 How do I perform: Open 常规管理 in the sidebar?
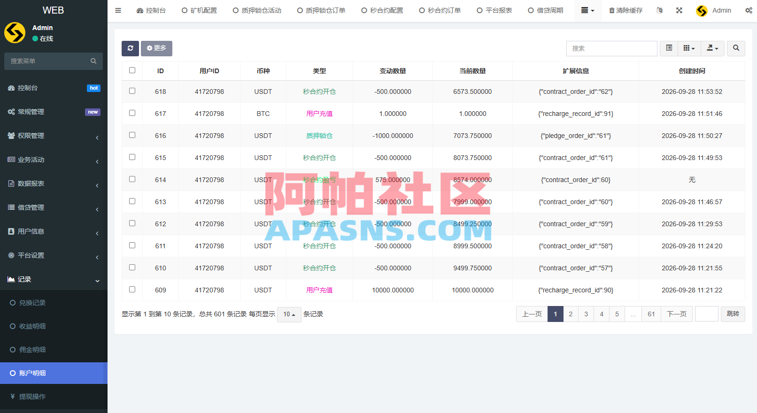(x=54, y=112)
